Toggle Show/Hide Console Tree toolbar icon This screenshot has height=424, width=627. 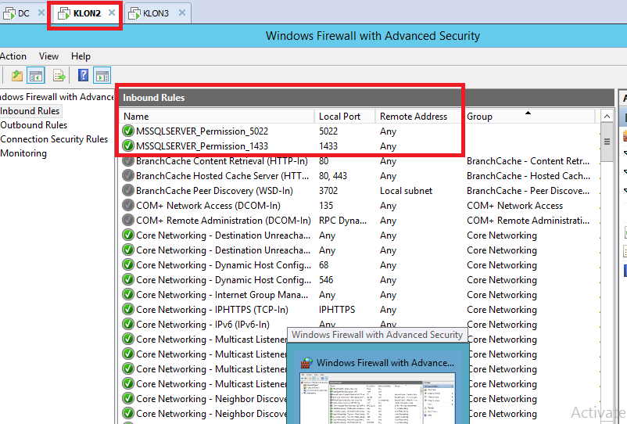coord(36,76)
